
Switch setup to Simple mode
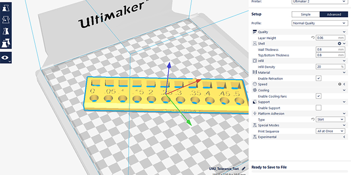[306, 14]
